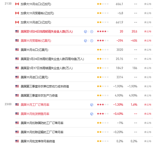
Task: Open 加拿大11月出口(亿加元) entry
Action: point(36,4)
